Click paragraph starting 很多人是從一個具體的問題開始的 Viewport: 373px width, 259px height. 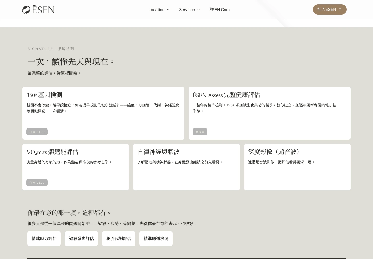pos(112,224)
